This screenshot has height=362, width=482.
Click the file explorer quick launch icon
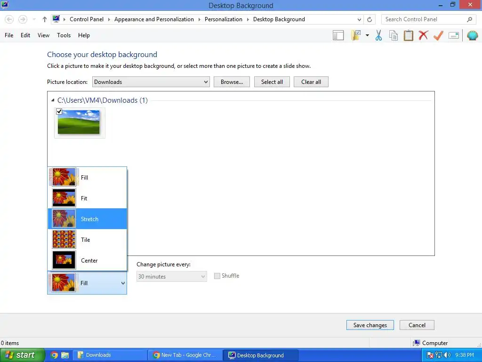click(x=65, y=355)
